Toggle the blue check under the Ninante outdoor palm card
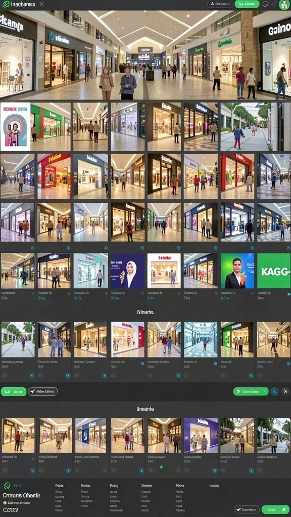The width and height of the screenshot is (291, 517). (32, 375)
